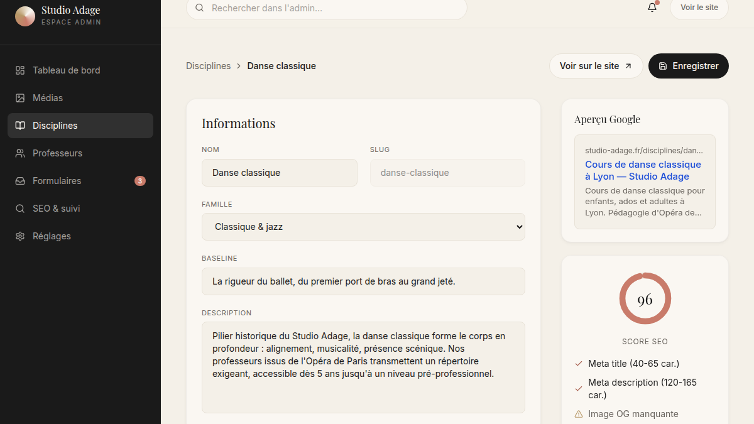The height and width of the screenshot is (424, 754).
Task: Click the Disciplines breadcrumb link
Action: point(209,66)
